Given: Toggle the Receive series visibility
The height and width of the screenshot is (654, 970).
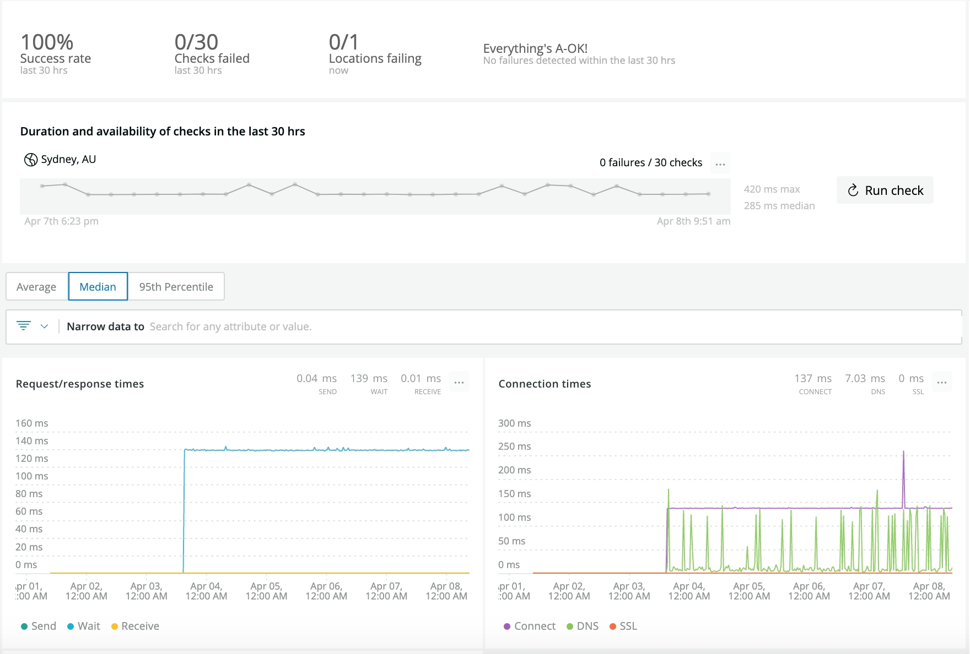Looking at the screenshot, I should tap(134, 626).
